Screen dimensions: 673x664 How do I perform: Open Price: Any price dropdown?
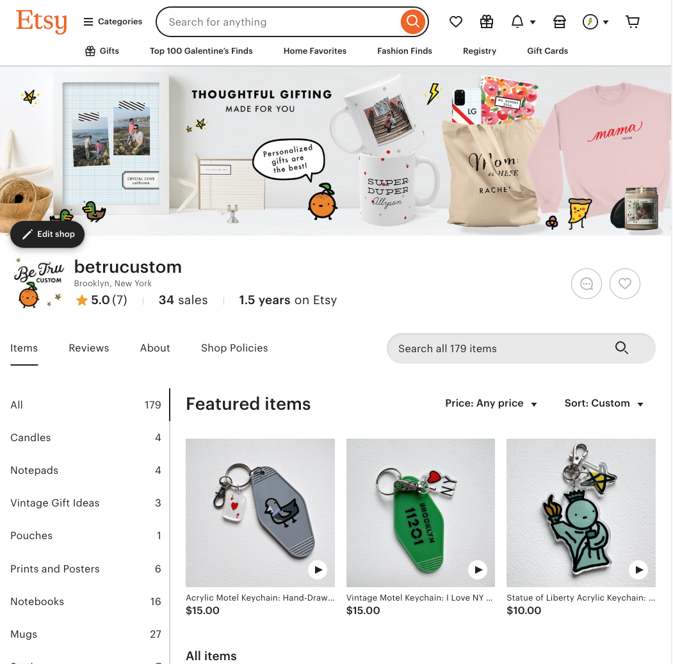[x=491, y=403]
